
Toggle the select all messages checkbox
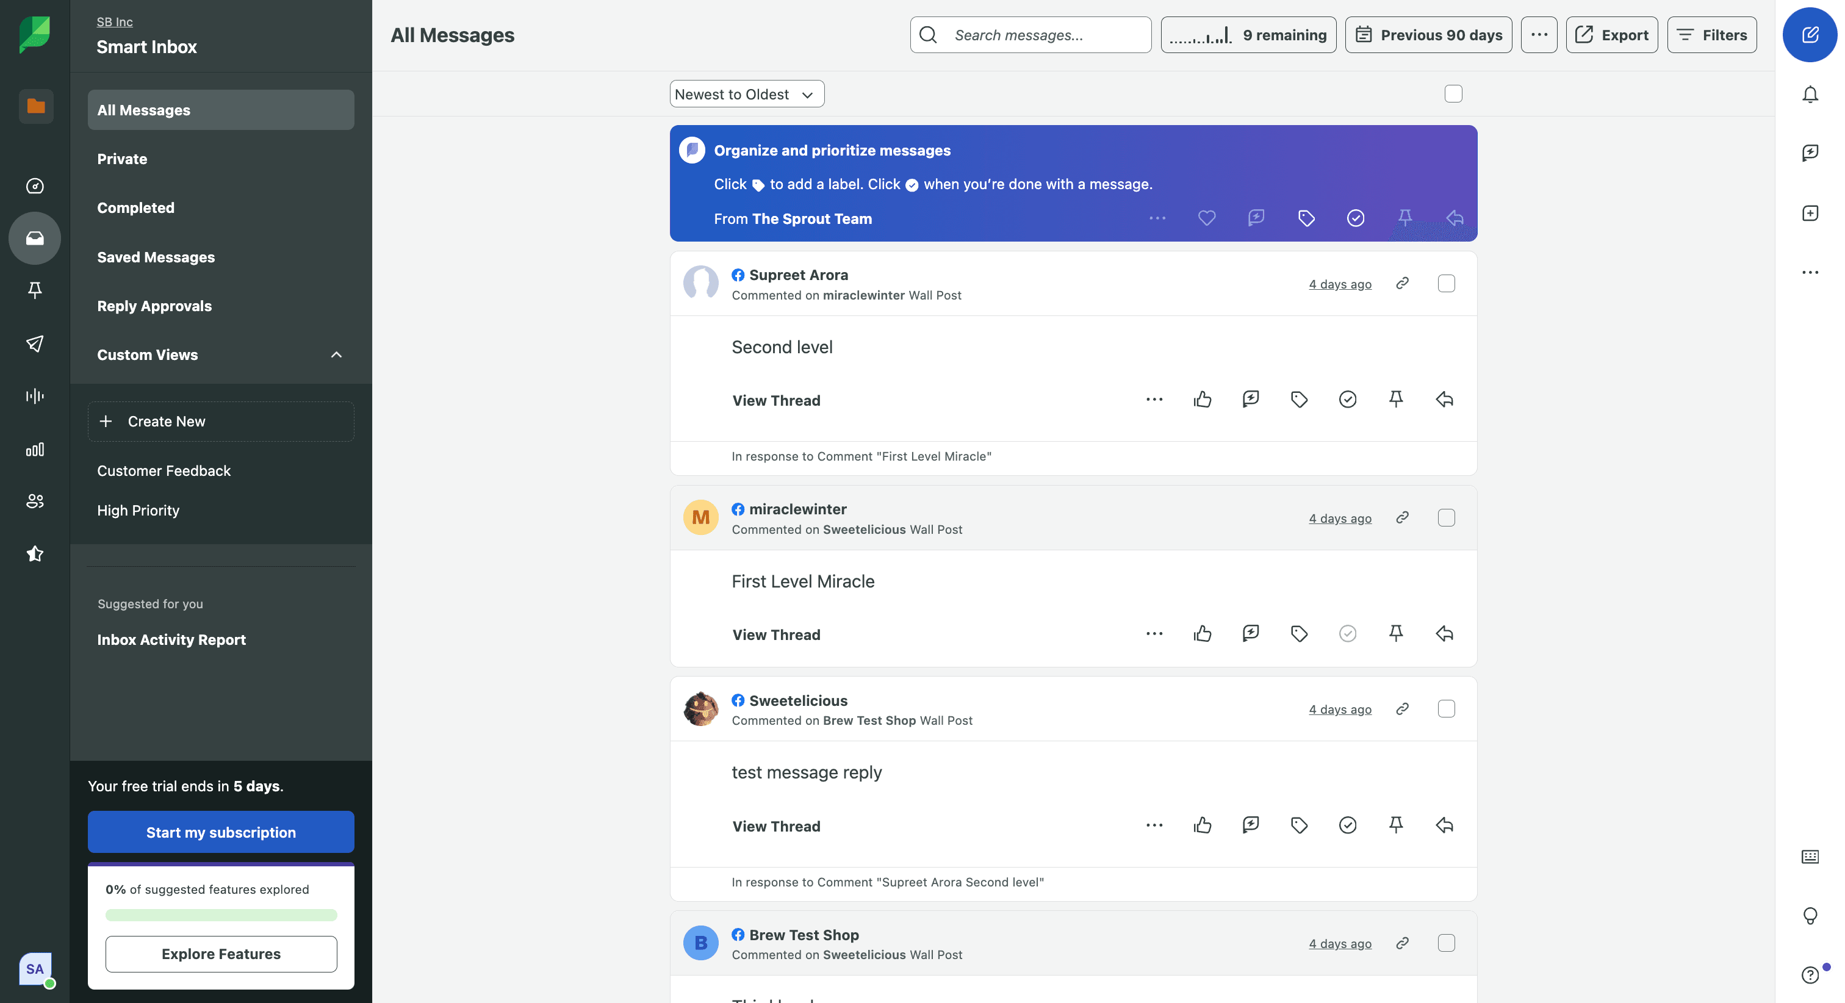pos(1453,94)
